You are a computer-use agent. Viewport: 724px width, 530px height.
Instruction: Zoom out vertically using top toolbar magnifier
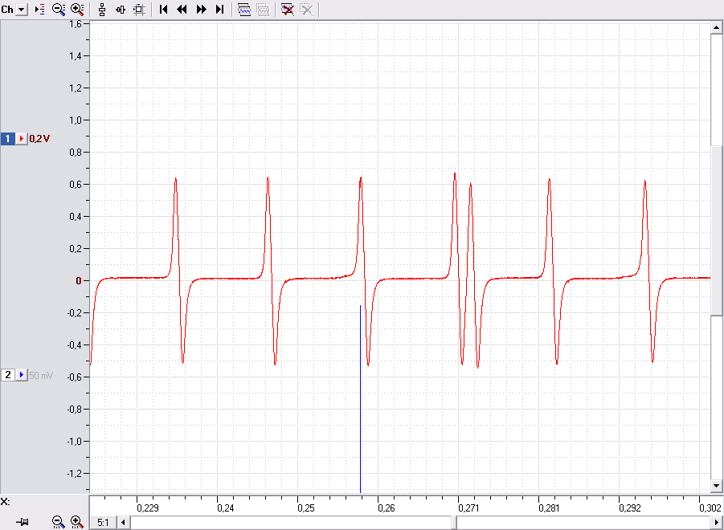59,9
